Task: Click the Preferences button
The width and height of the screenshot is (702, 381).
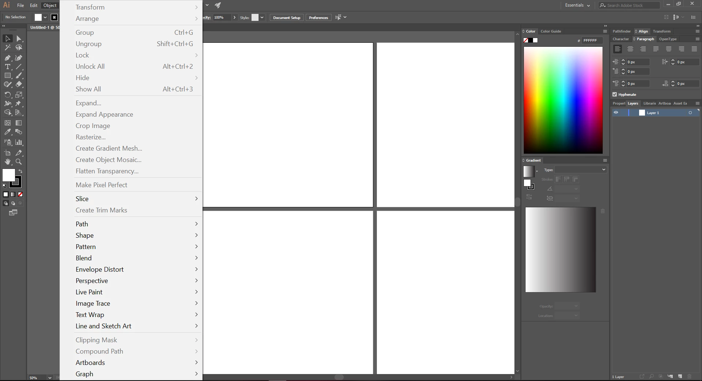Action: (318, 18)
